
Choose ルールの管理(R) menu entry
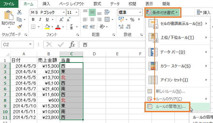(x=167, y=107)
